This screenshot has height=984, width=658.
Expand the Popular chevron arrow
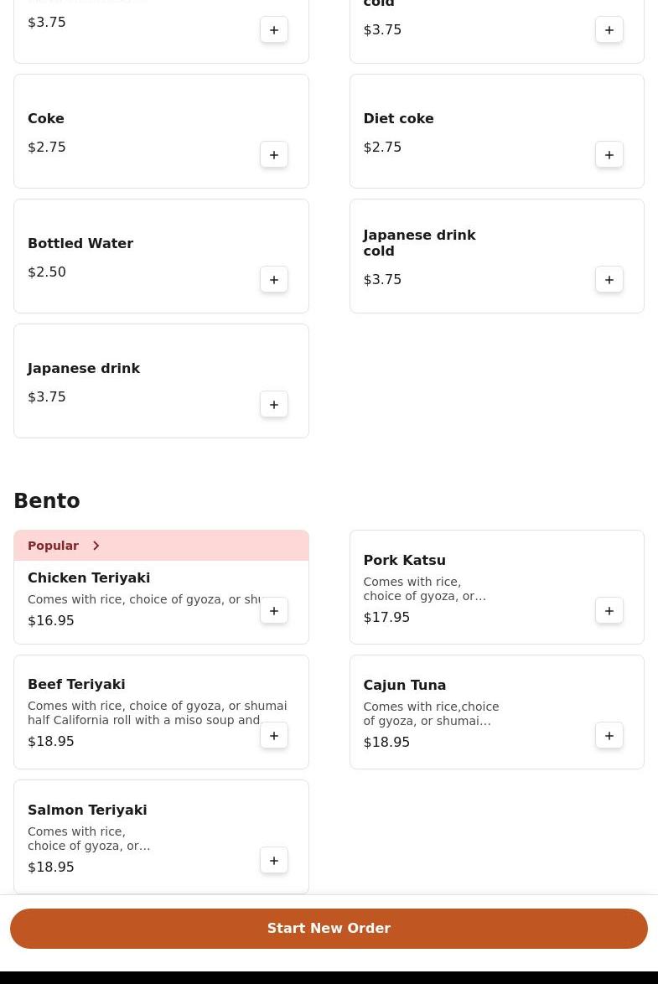tap(96, 546)
